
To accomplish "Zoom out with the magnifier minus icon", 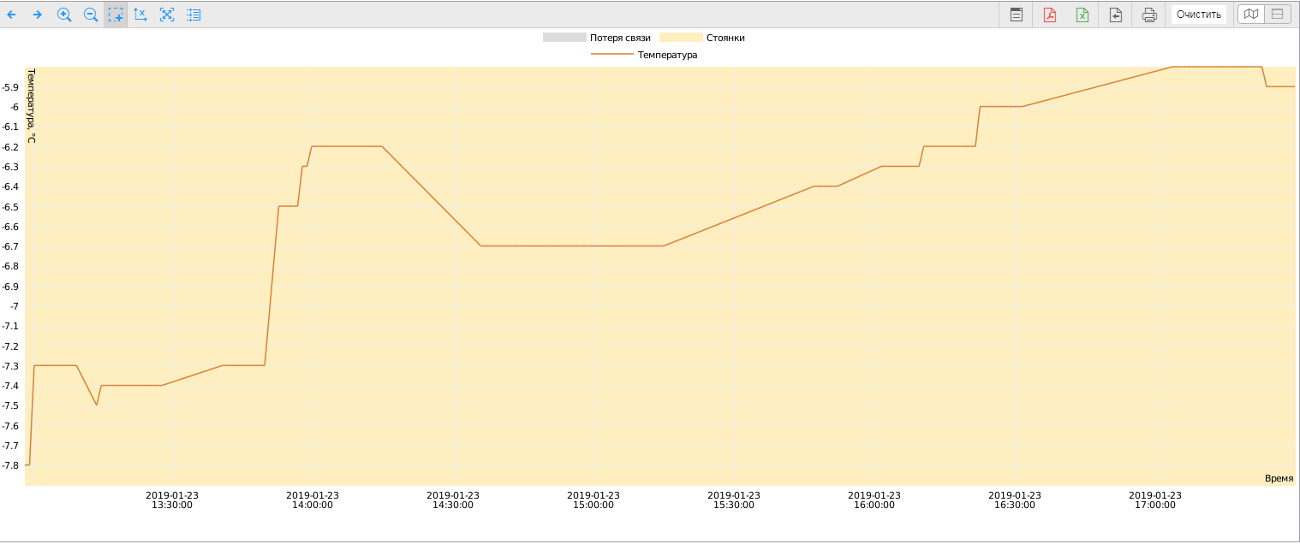I will click(90, 15).
